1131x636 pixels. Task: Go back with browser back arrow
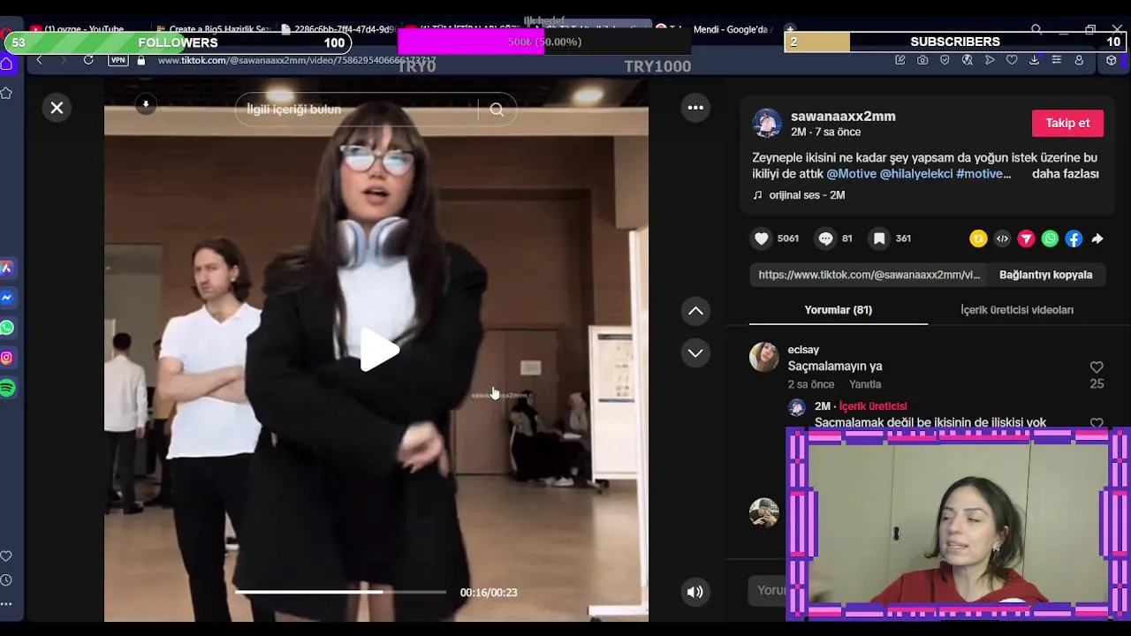click(x=39, y=60)
